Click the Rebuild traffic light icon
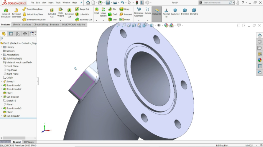The height and width of the screenshot is (147, 263). 137,2
